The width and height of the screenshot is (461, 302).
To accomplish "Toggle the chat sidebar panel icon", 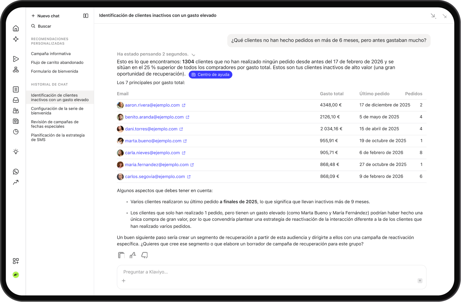I will [86, 16].
